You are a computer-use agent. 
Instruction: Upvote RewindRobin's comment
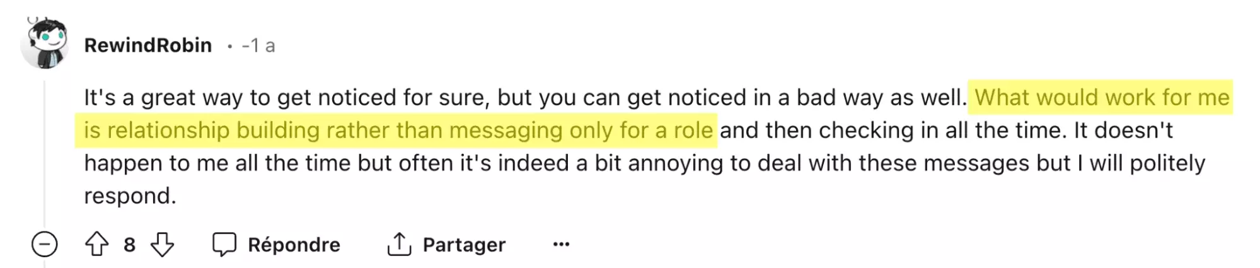(x=96, y=244)
